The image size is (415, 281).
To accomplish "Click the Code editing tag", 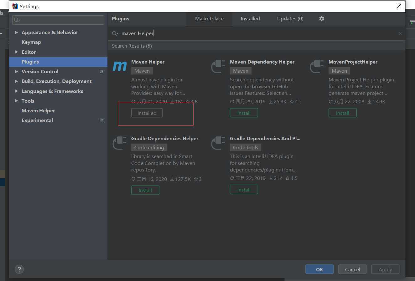I will click(x=149, y=148).
